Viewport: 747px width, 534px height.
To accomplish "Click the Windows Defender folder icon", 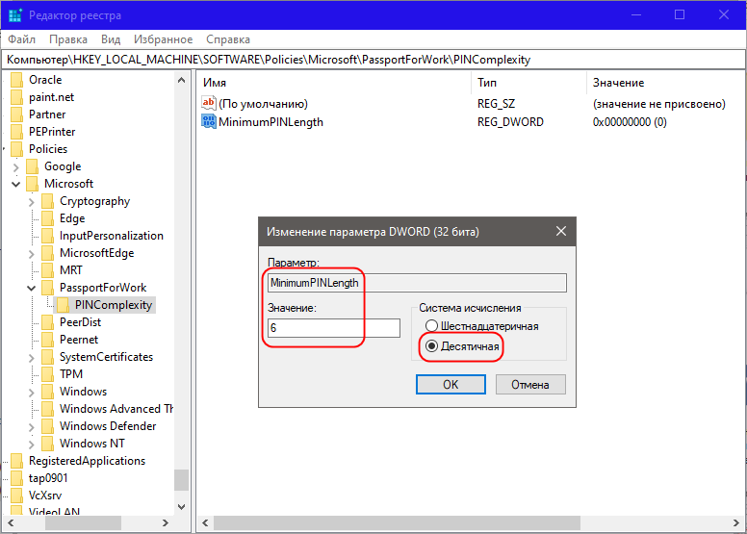I will pos(48,426).
